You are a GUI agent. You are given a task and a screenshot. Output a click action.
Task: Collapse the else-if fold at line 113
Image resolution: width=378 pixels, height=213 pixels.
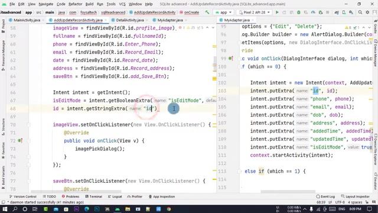240,171
